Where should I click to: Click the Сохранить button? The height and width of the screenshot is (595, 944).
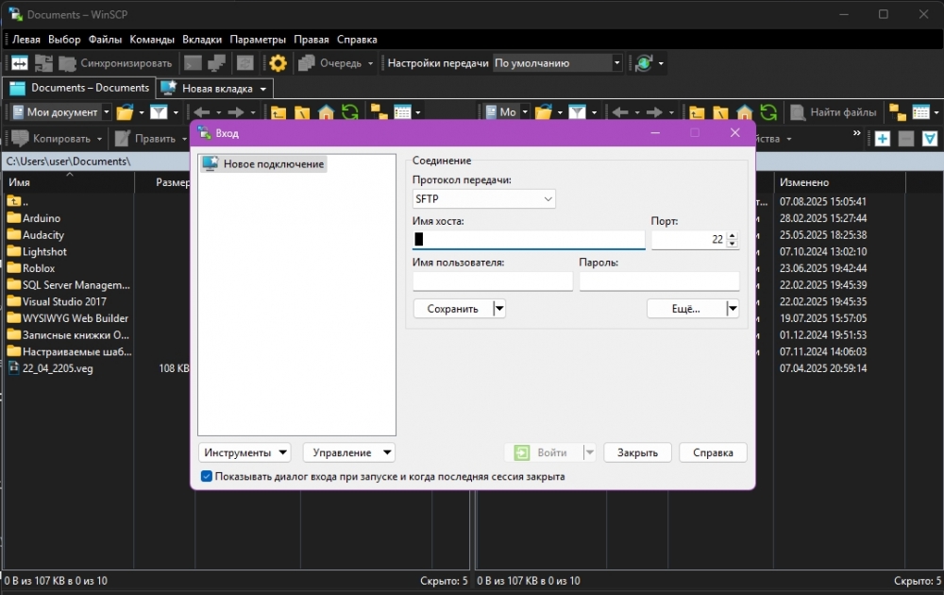[x=453, y=308]
